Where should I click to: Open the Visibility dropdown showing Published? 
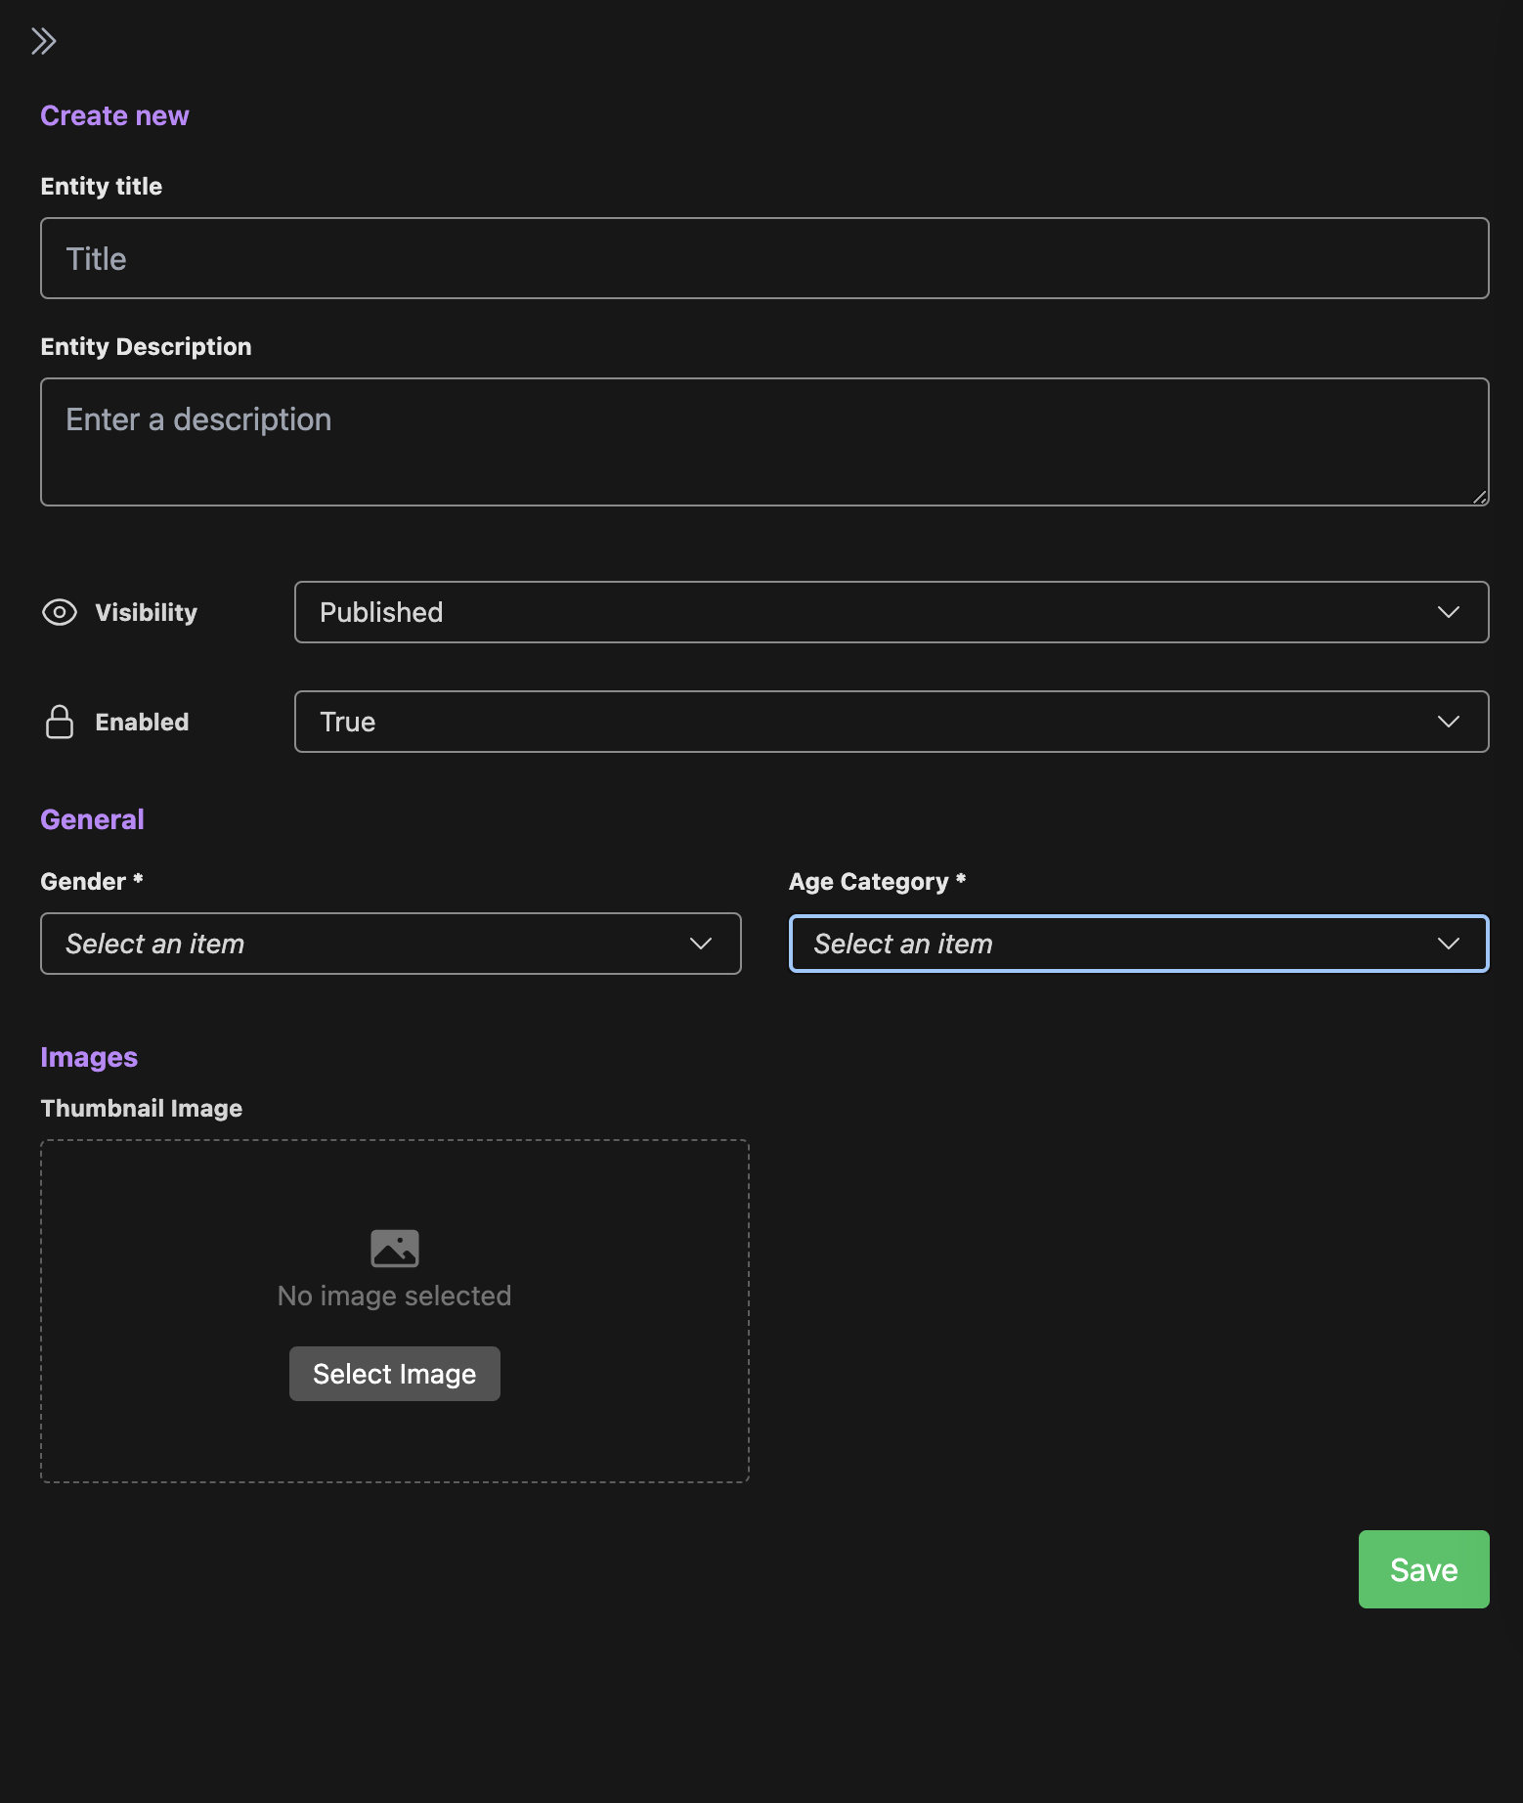click(x=892, y=612)
